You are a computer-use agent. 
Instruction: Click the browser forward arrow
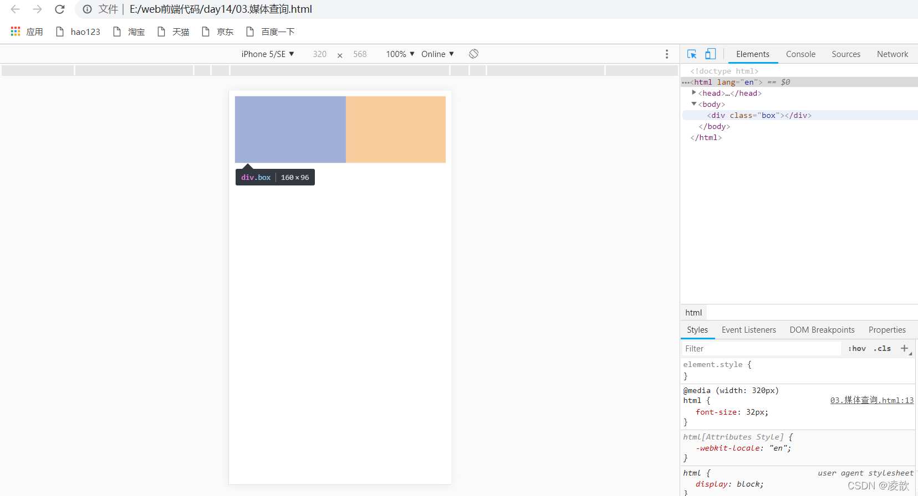click(37, 9)
